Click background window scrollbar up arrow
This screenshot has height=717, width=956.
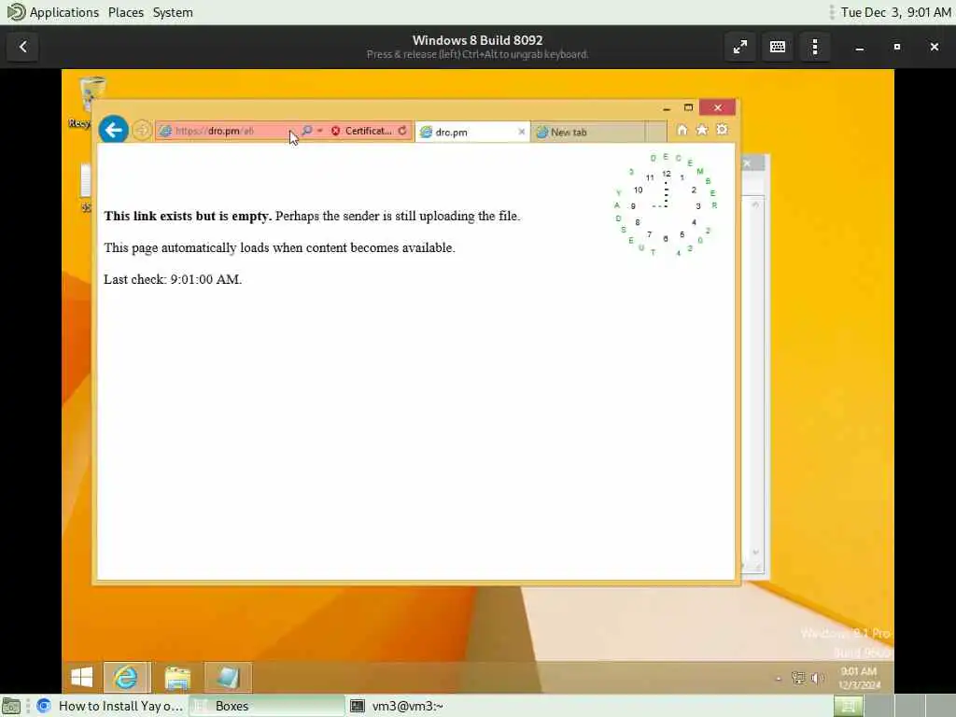(x=755, y=204)
